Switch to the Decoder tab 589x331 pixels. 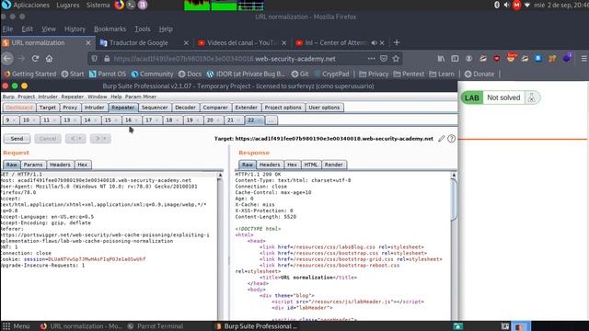[185, 108]
